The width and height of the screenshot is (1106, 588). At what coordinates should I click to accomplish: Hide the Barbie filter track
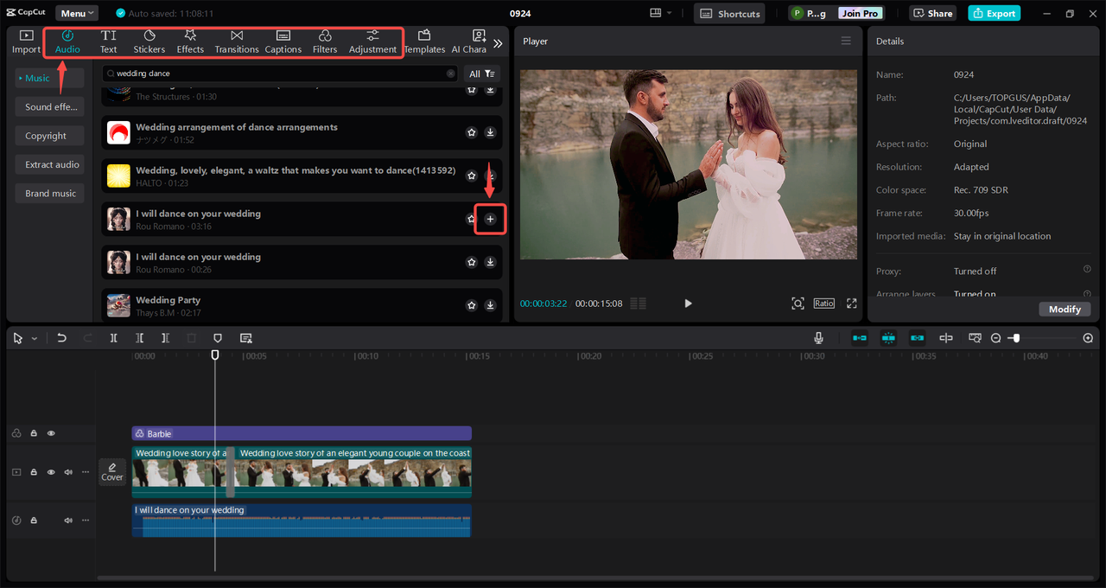51,433
